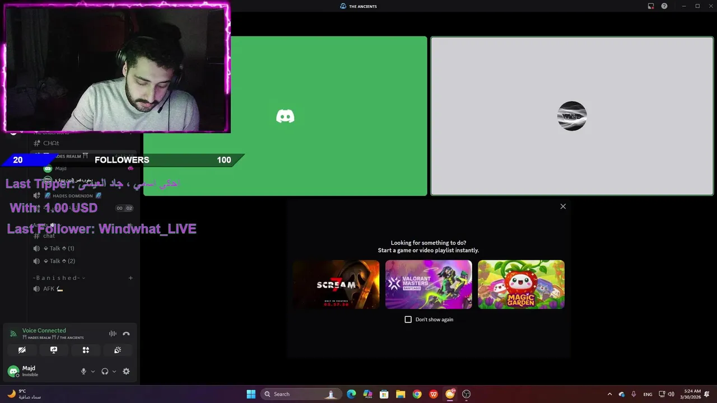Open notifications bell in taskbar
This screenshot has height=403, width=717.
tap(707, 394)
